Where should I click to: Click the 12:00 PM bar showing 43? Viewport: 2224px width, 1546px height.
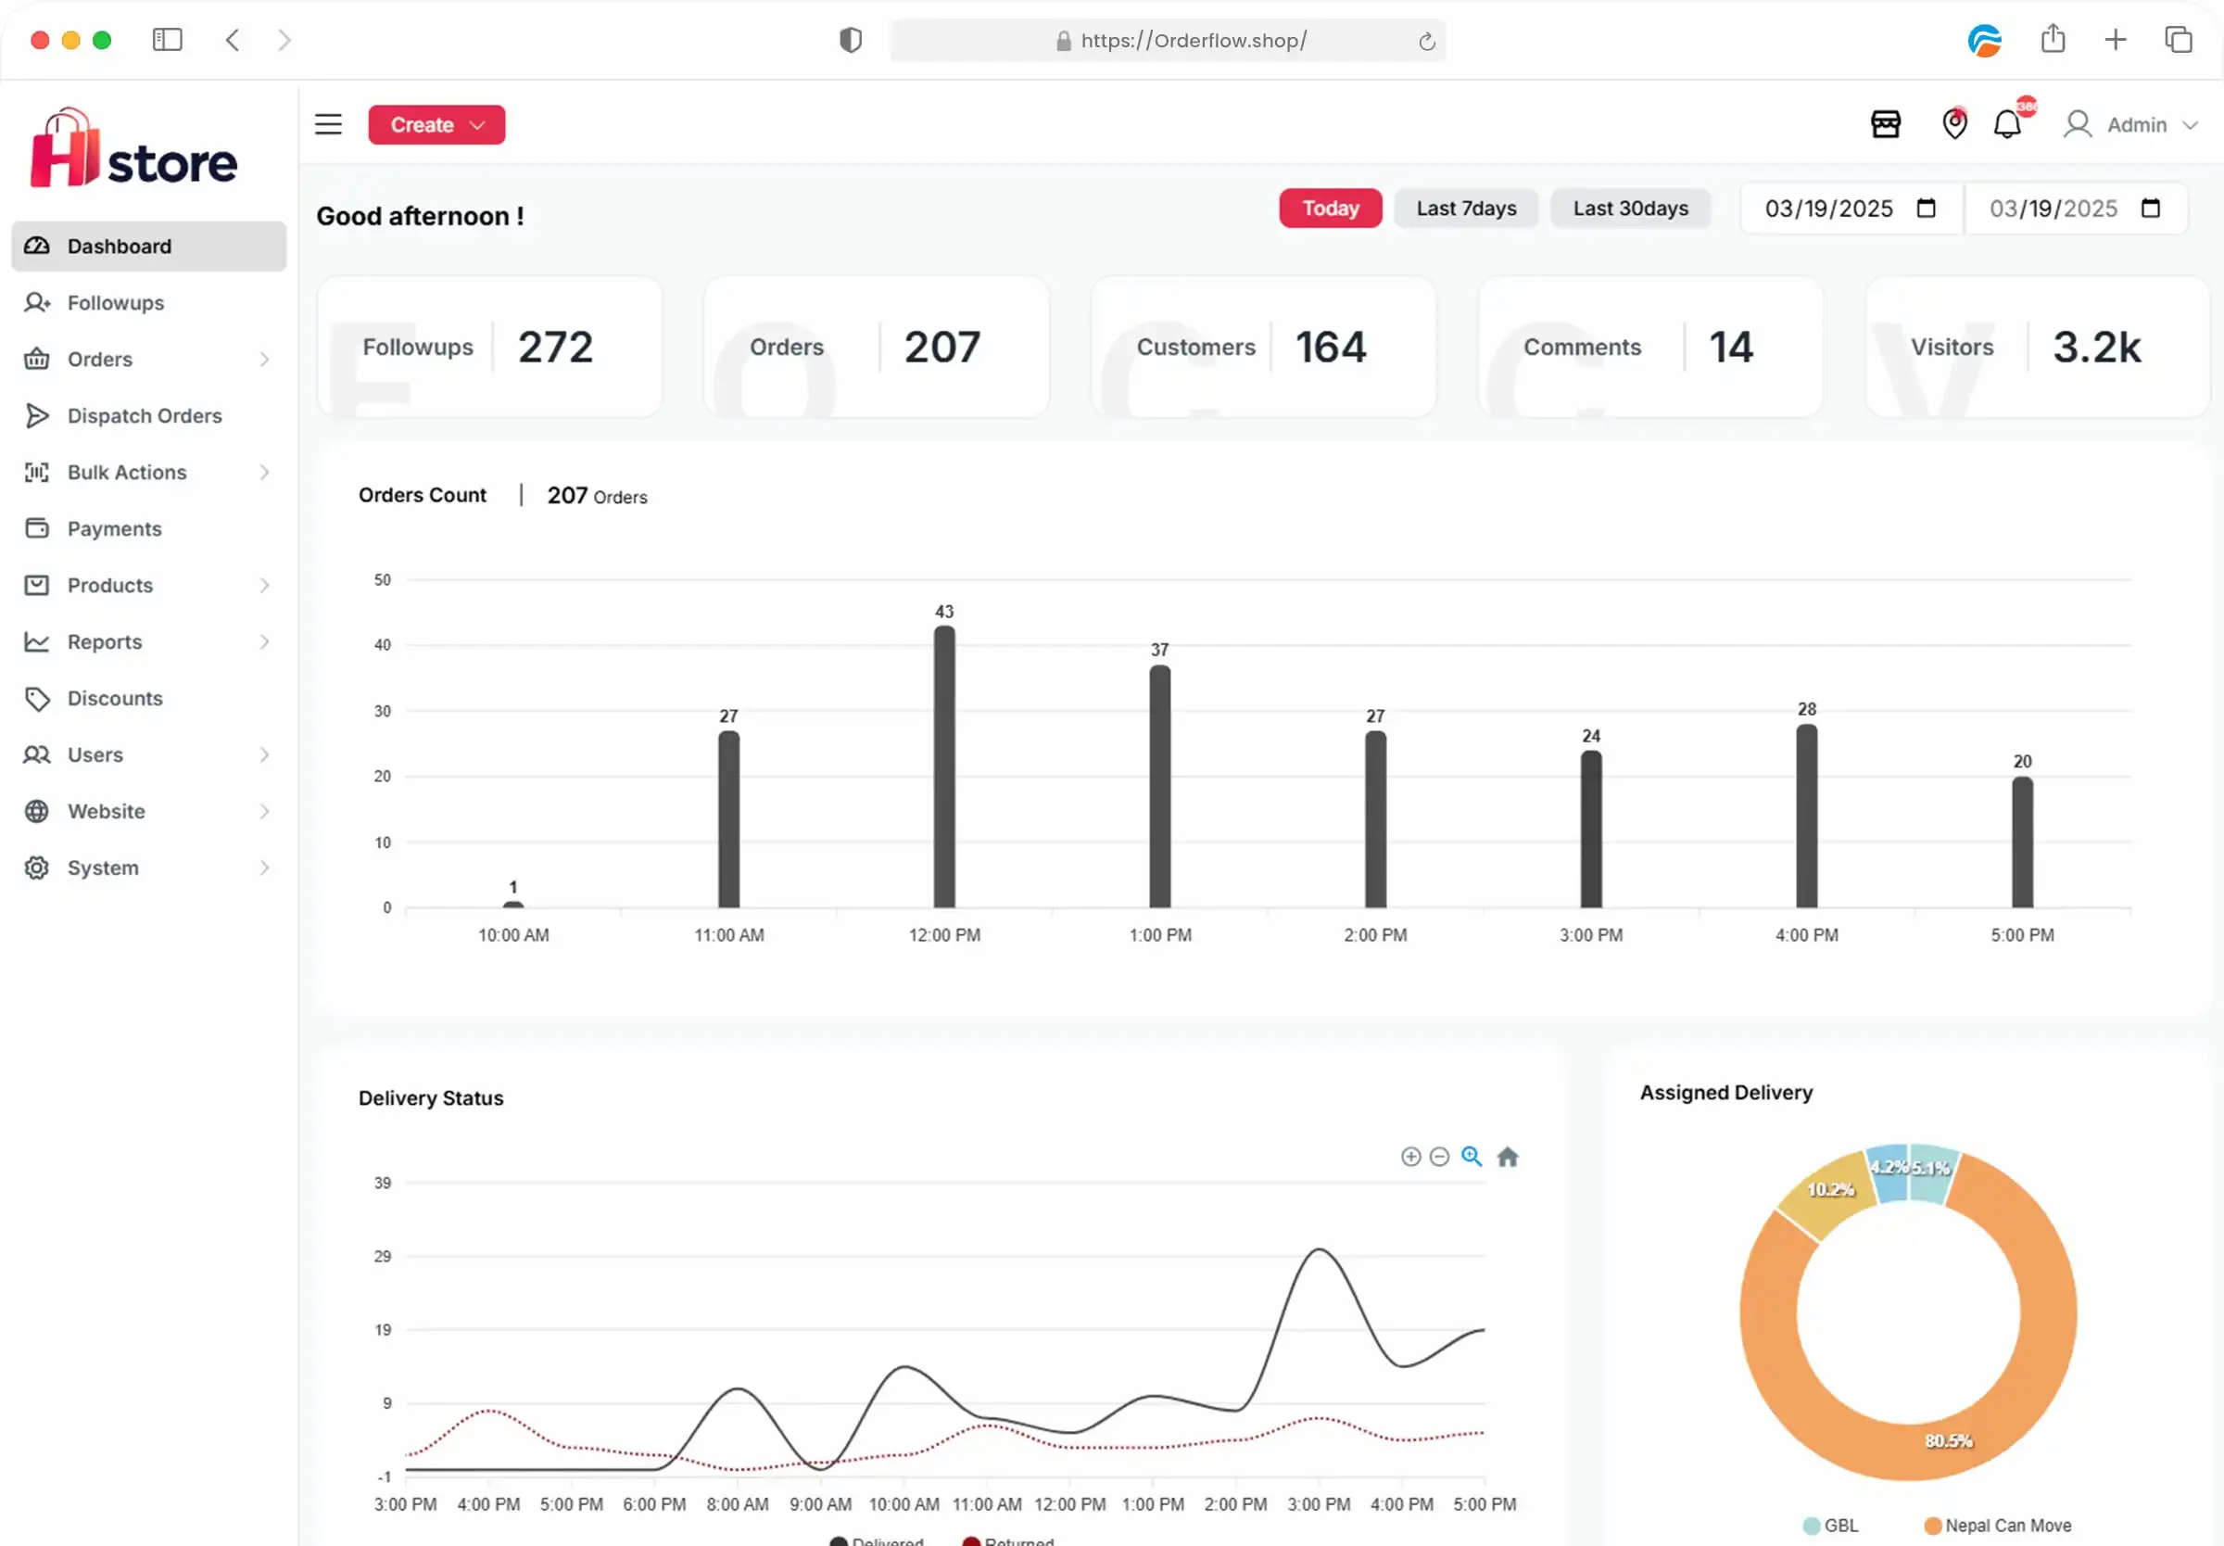coord(944,767)
